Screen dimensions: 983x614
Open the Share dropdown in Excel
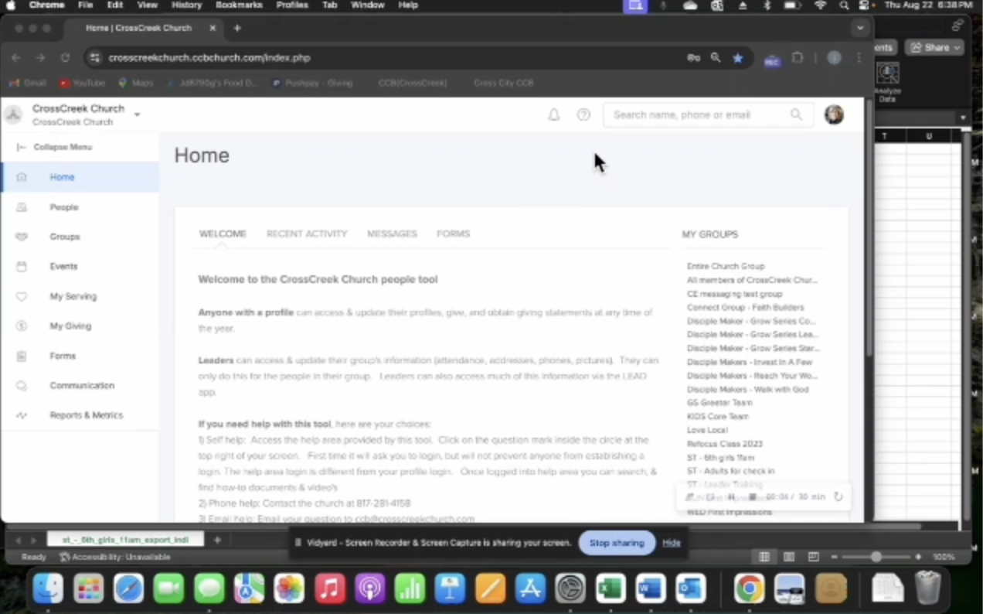pos(934,47)
